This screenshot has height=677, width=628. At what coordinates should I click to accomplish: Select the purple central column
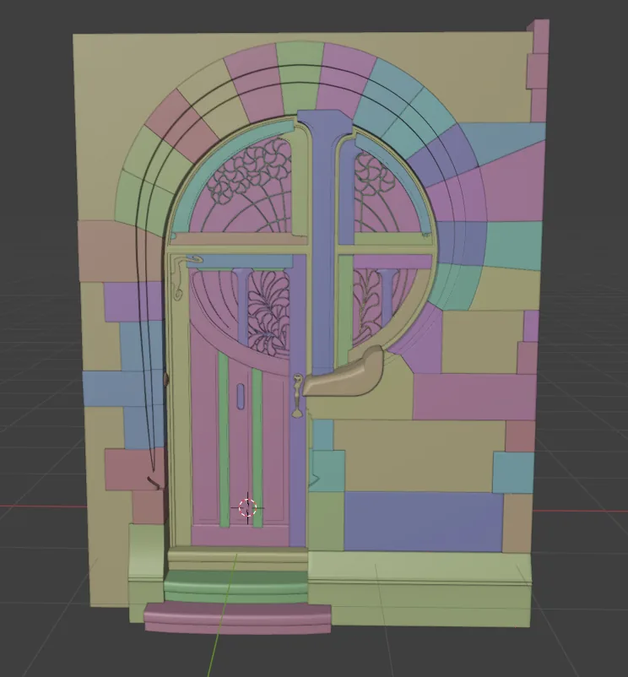point(324,241)
